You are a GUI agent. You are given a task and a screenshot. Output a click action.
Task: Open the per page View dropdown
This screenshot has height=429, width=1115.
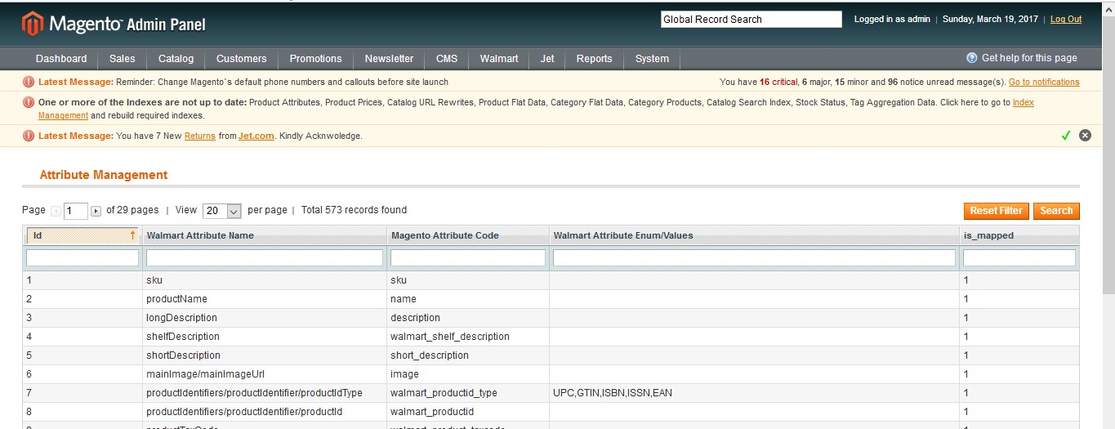(x=222, y=211)
